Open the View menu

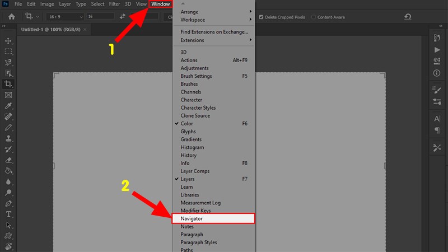click(141, 4)
